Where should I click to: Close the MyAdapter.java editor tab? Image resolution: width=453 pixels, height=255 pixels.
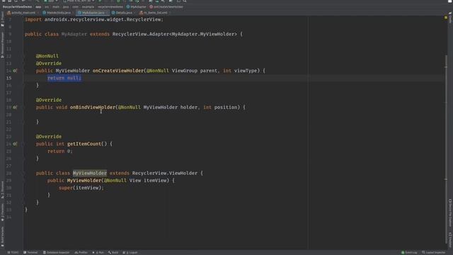tap(107, 13)
